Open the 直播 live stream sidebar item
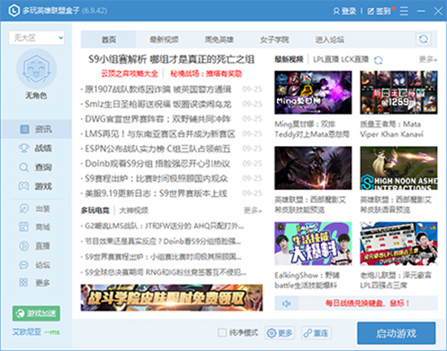The width and height of the screenshot is (447, 351). 36,246
